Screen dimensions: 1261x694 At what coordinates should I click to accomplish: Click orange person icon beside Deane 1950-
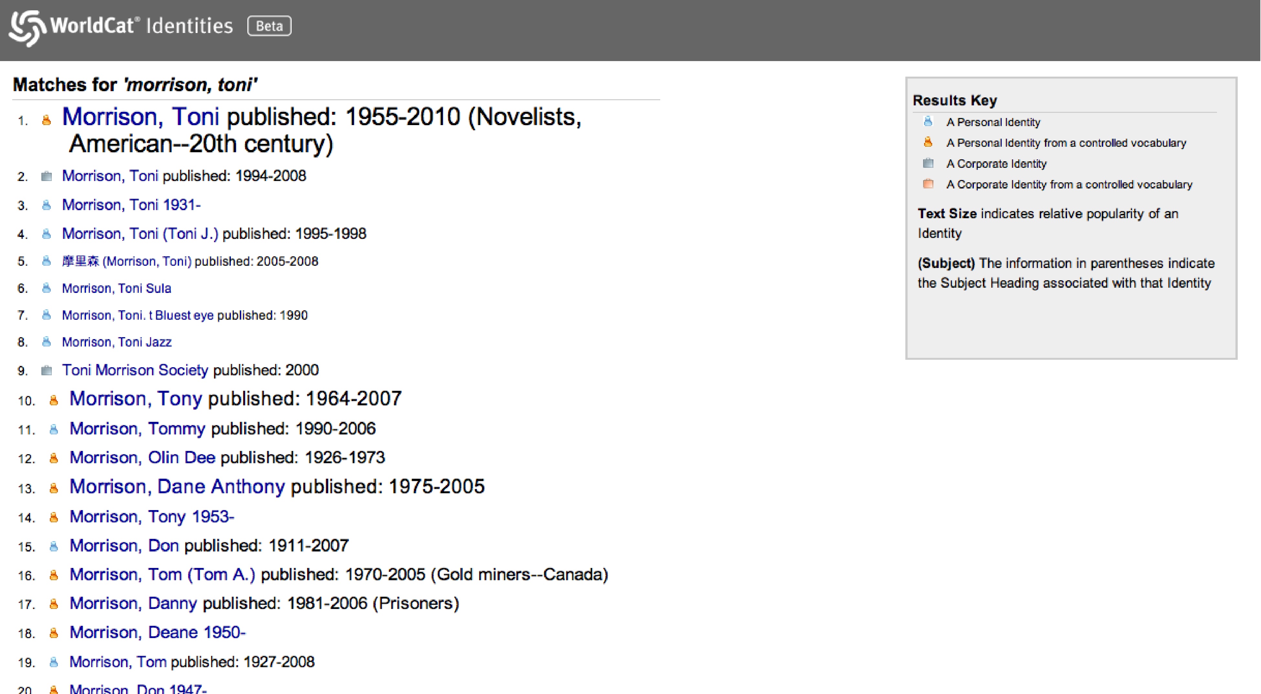click(54, 633)
